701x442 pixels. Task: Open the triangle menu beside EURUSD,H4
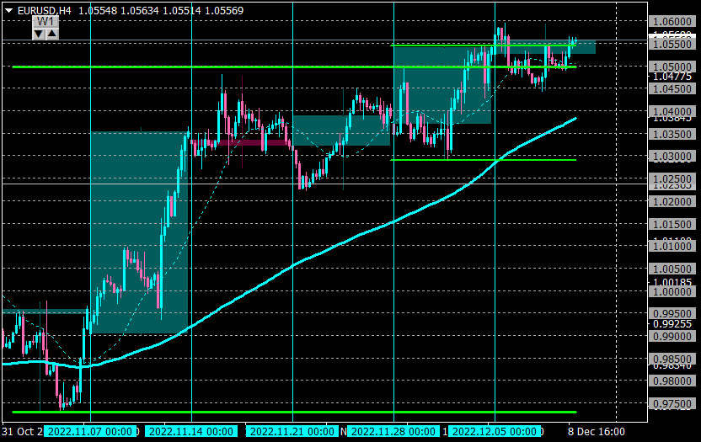[x=8, y=11]
